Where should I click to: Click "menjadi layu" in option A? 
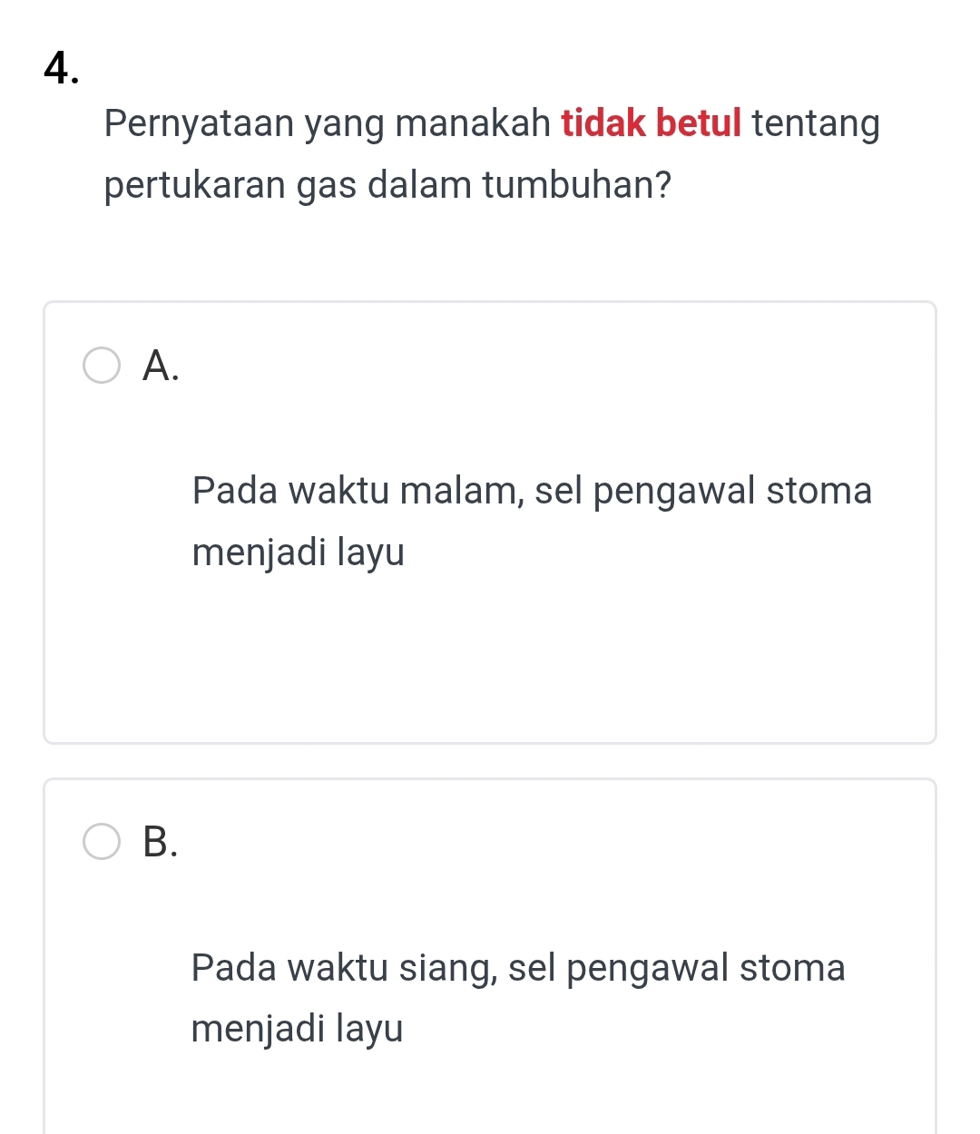tap(298, 552)
